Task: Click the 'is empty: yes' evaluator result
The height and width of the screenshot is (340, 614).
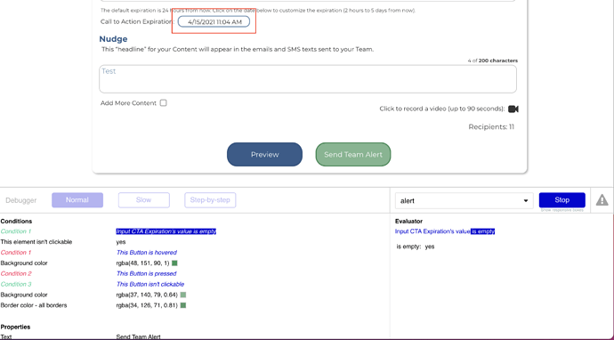Action: click(x=416, y=247)
